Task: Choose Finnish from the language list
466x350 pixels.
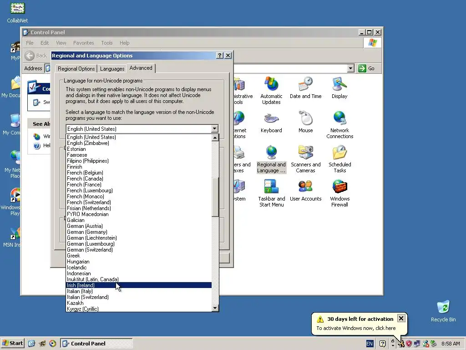Action: click(139, 167)
